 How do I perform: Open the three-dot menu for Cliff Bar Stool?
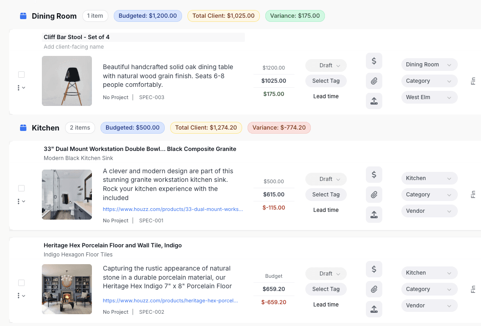point(19,88)
